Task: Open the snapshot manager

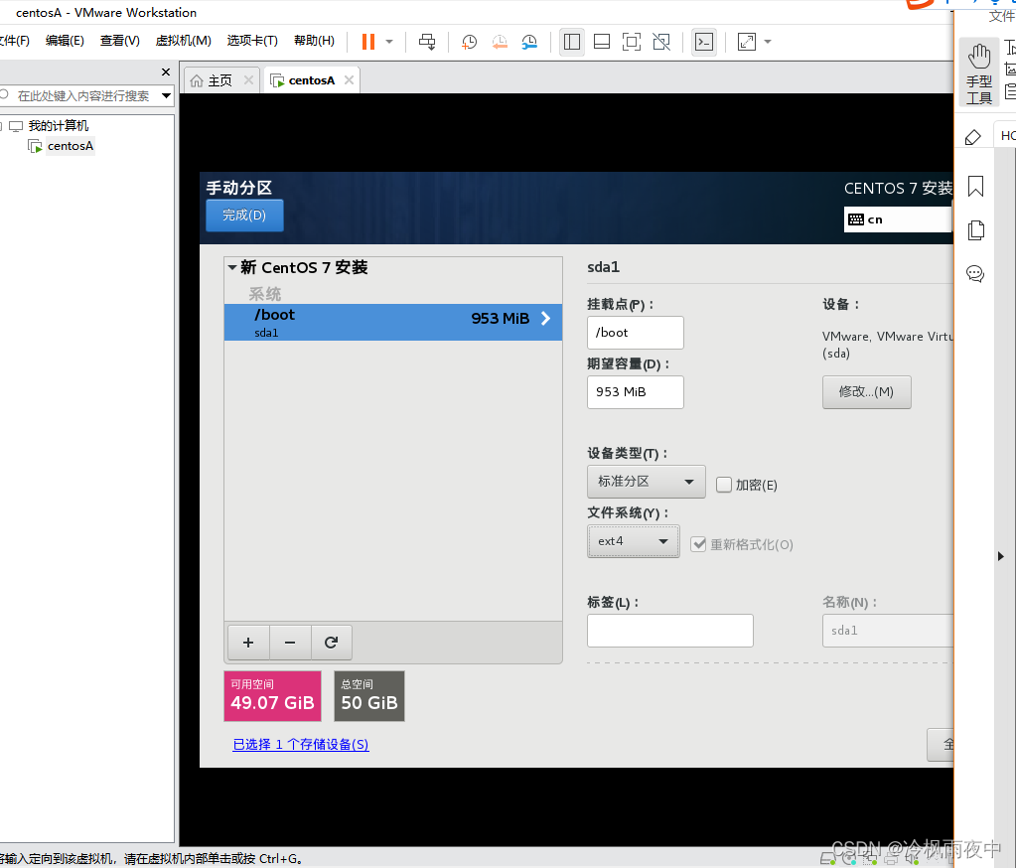Action: pyautogui.click(x=530, y=42)
